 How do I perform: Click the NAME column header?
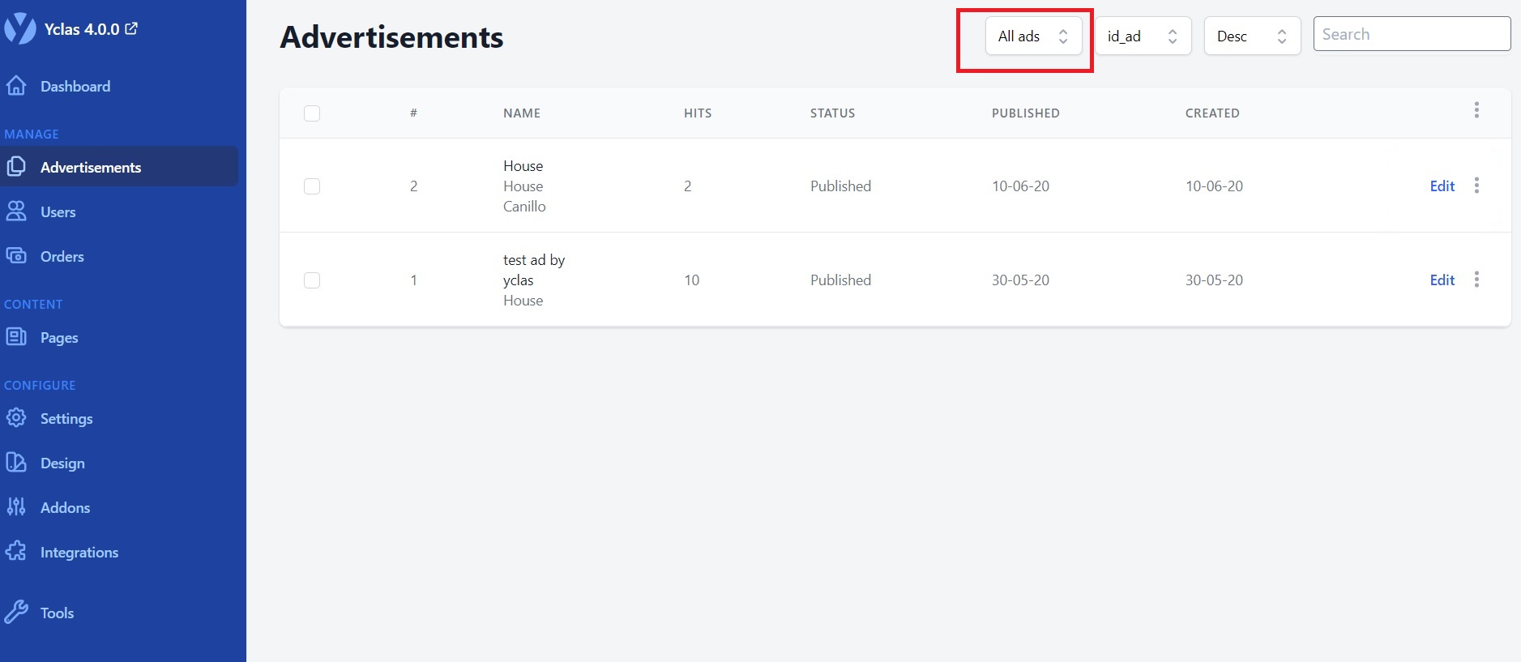522,113
